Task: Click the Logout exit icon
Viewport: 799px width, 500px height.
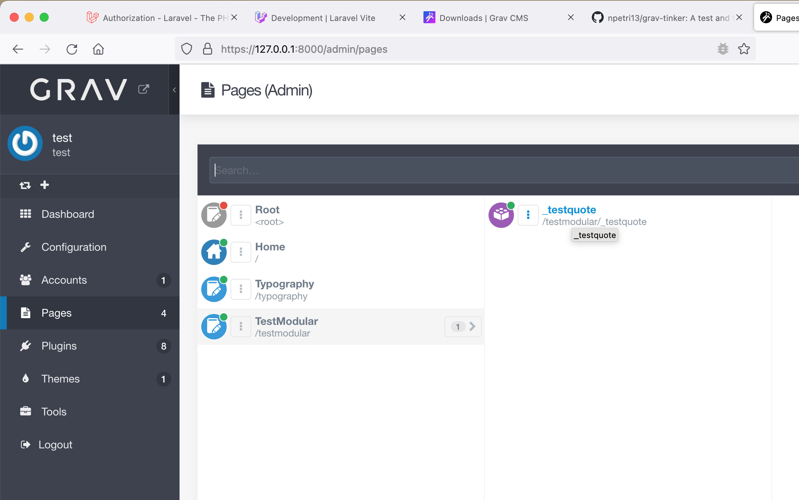Action: [x=25, y=444]
